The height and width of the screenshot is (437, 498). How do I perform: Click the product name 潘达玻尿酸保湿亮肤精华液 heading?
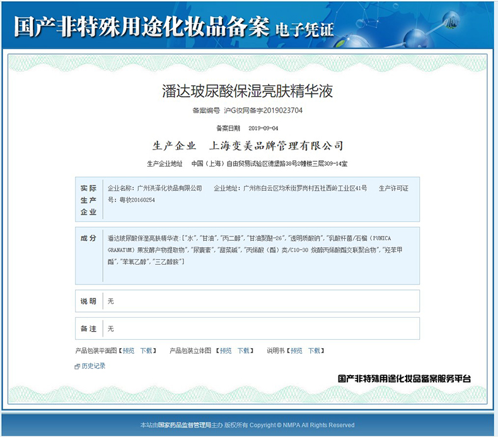click(248, 91)
